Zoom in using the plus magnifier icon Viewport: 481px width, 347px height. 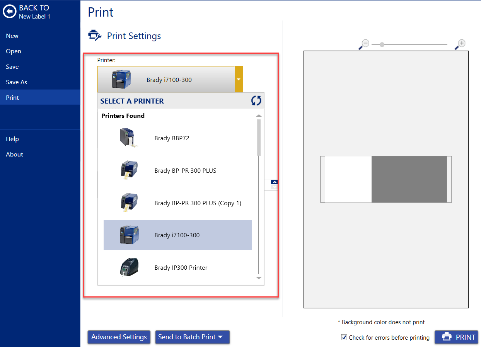tap(460, 44)
